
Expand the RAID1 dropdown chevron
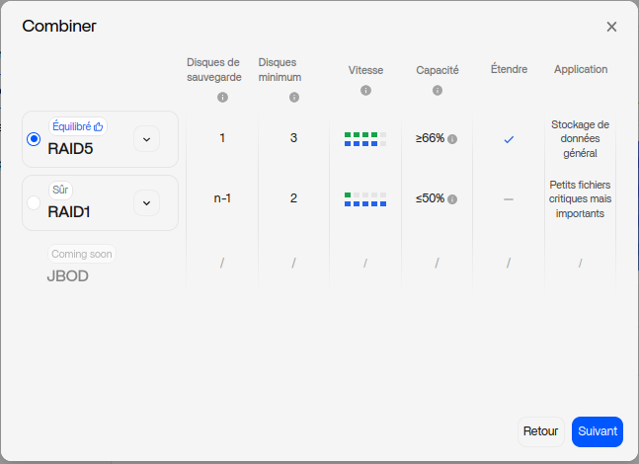pyautogui.click(x=146, y=202)
